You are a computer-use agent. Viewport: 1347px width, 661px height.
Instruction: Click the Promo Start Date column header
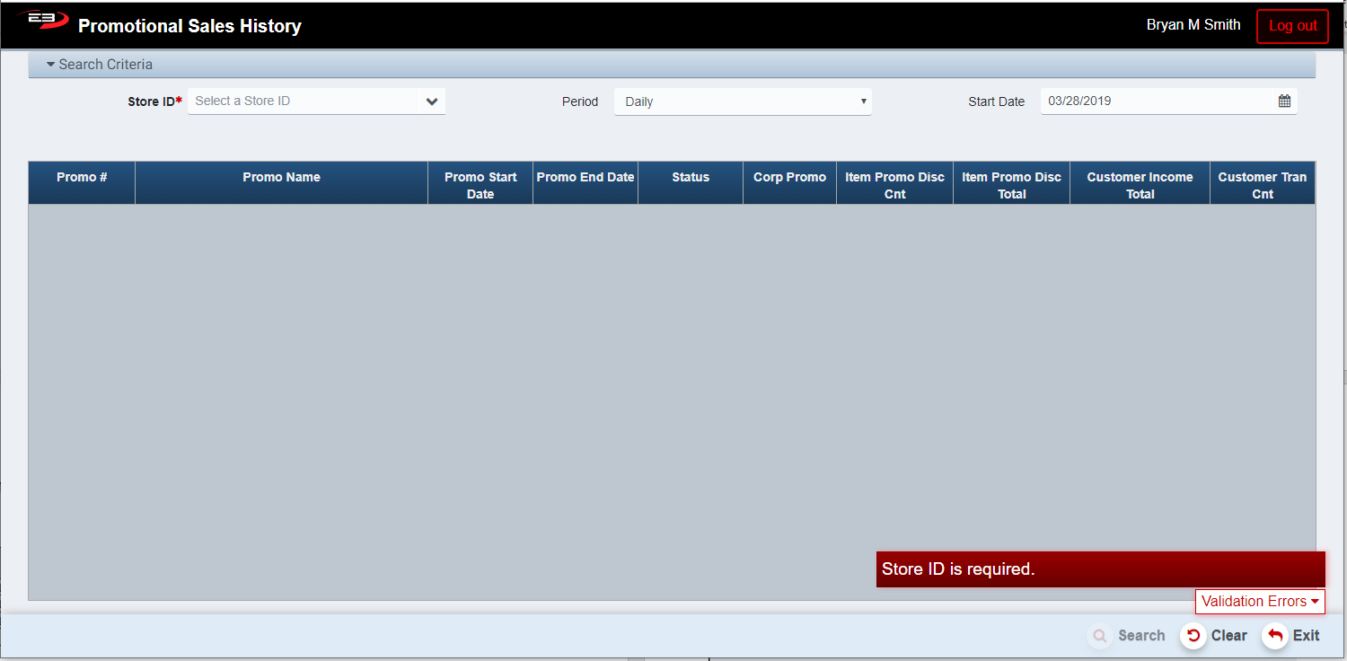(x=480, y=185)
